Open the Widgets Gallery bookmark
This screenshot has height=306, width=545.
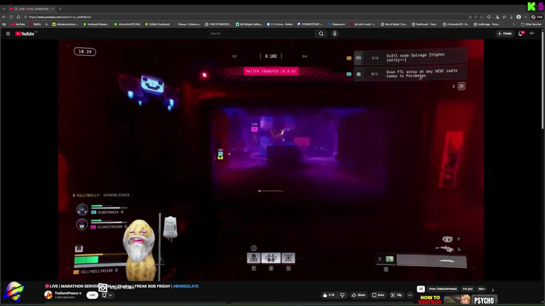[x=249, y=24]
